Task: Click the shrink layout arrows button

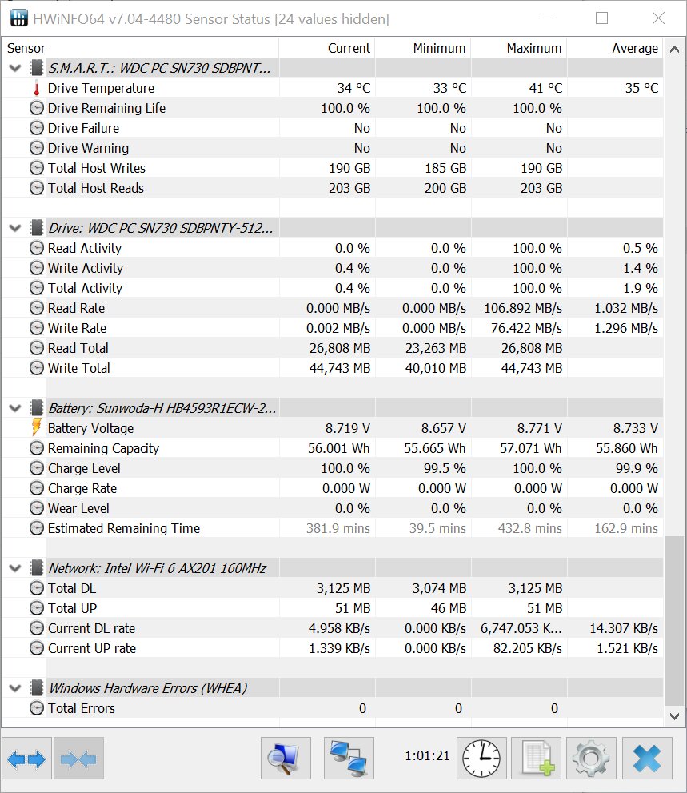Action: 78,759
